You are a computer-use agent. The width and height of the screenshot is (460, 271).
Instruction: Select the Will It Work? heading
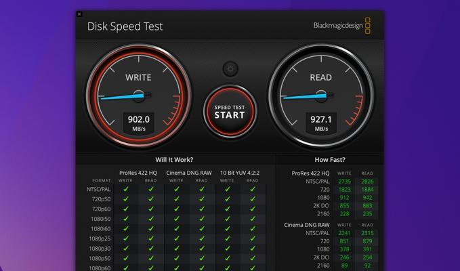(174, 160)
